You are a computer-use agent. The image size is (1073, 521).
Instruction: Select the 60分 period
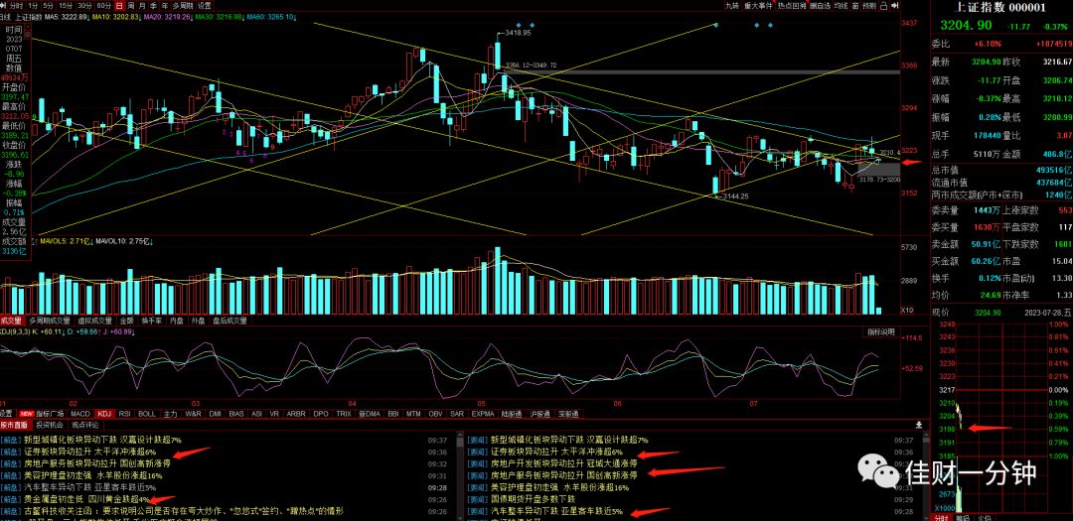tap(104, 6)
